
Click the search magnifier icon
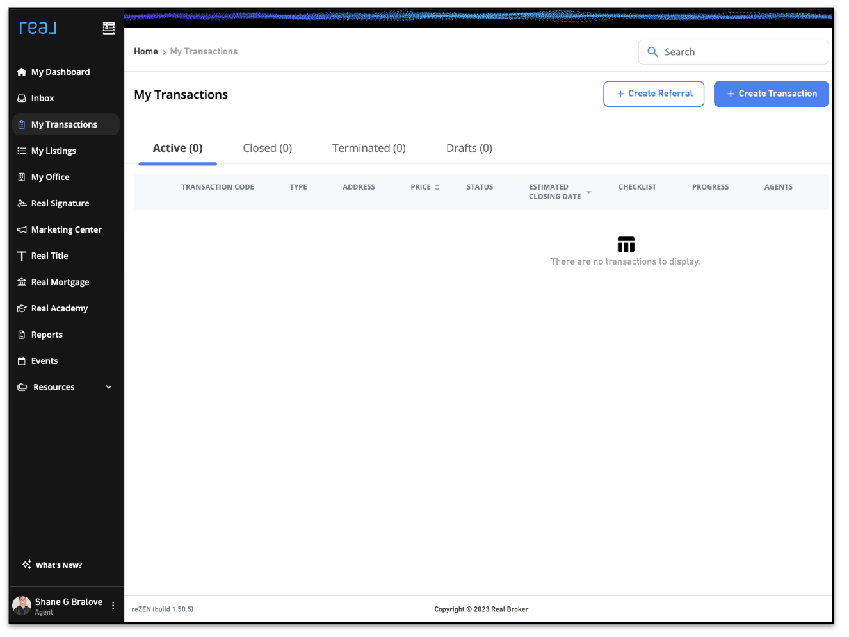pos(652,52)
